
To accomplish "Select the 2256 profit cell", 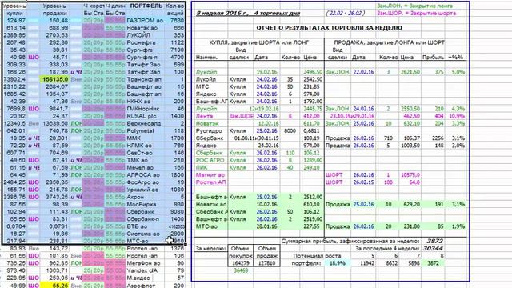I will [438, 138].
